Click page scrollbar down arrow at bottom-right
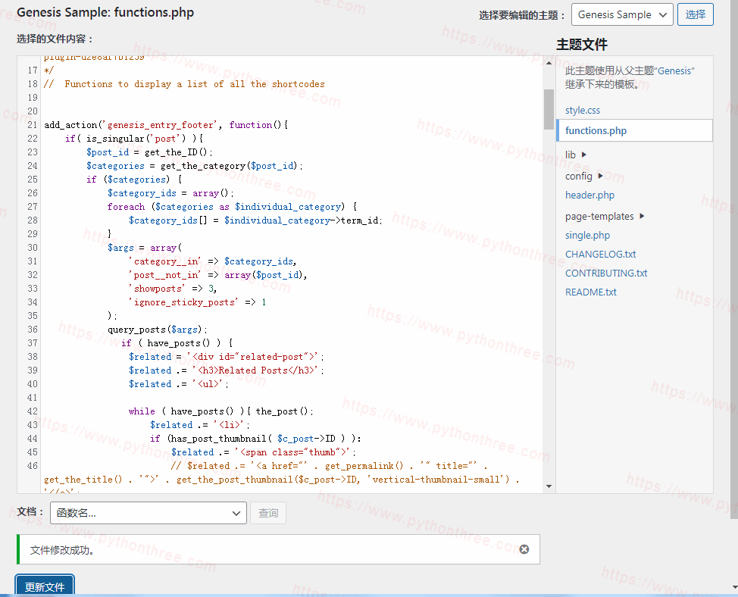The width and height of the screenshot is (738, 597). tap(734, 587)
